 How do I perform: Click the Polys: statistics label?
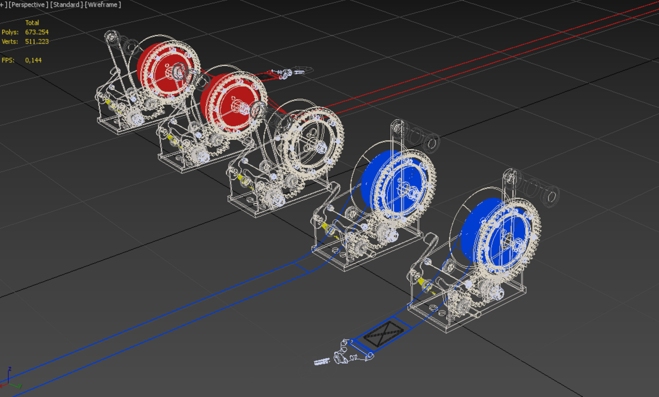click(x=10, y=32)
